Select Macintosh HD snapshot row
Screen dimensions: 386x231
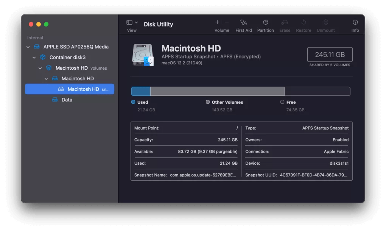70,89
